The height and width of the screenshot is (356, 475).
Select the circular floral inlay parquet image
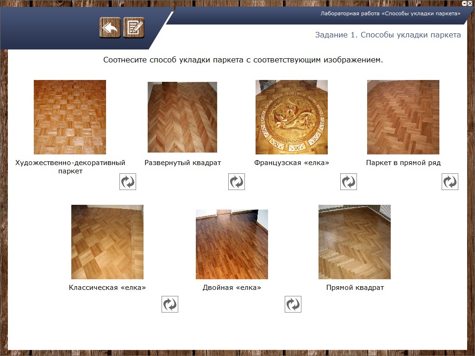click(292, 117)
